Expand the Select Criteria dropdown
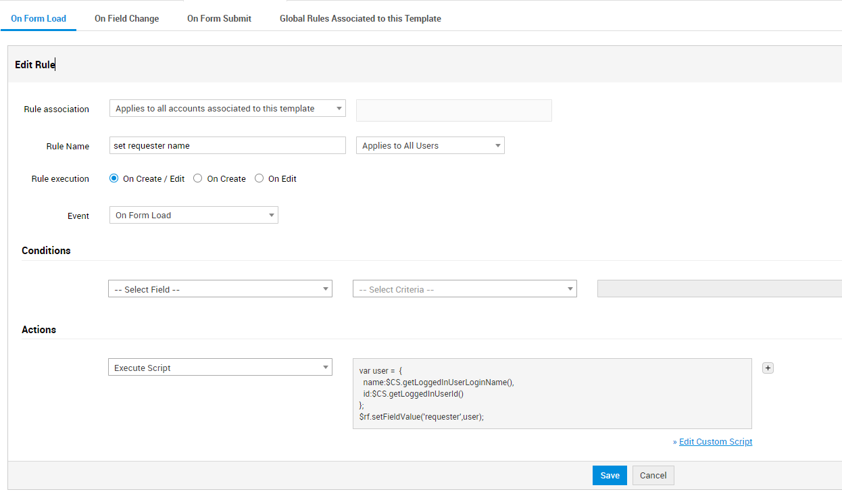 (x=464, y=289)
